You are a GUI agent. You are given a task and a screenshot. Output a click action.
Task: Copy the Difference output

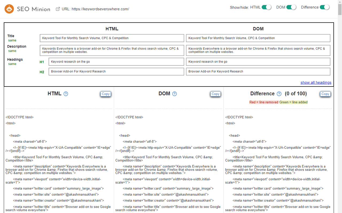[x=325, y=94]
